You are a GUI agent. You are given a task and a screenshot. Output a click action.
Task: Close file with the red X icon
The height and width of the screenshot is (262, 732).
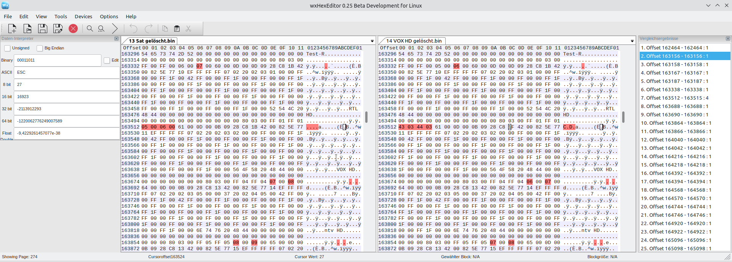point(73,29)
